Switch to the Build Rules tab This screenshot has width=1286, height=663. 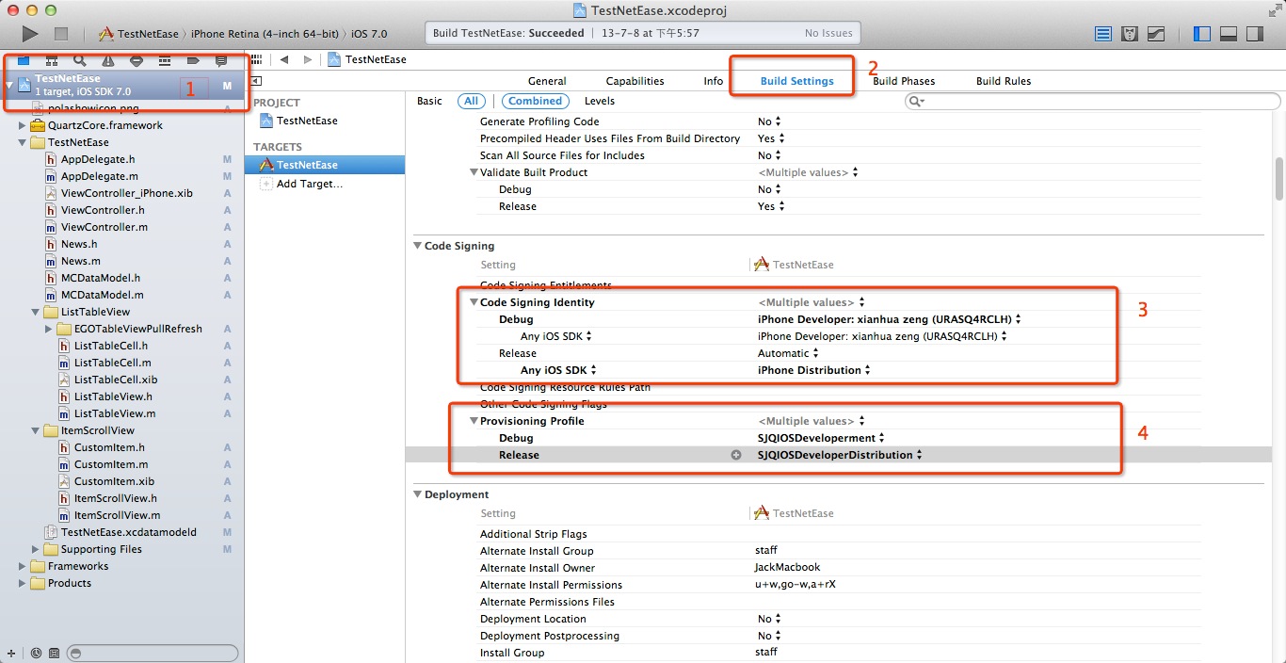(x=1004, y=81)
